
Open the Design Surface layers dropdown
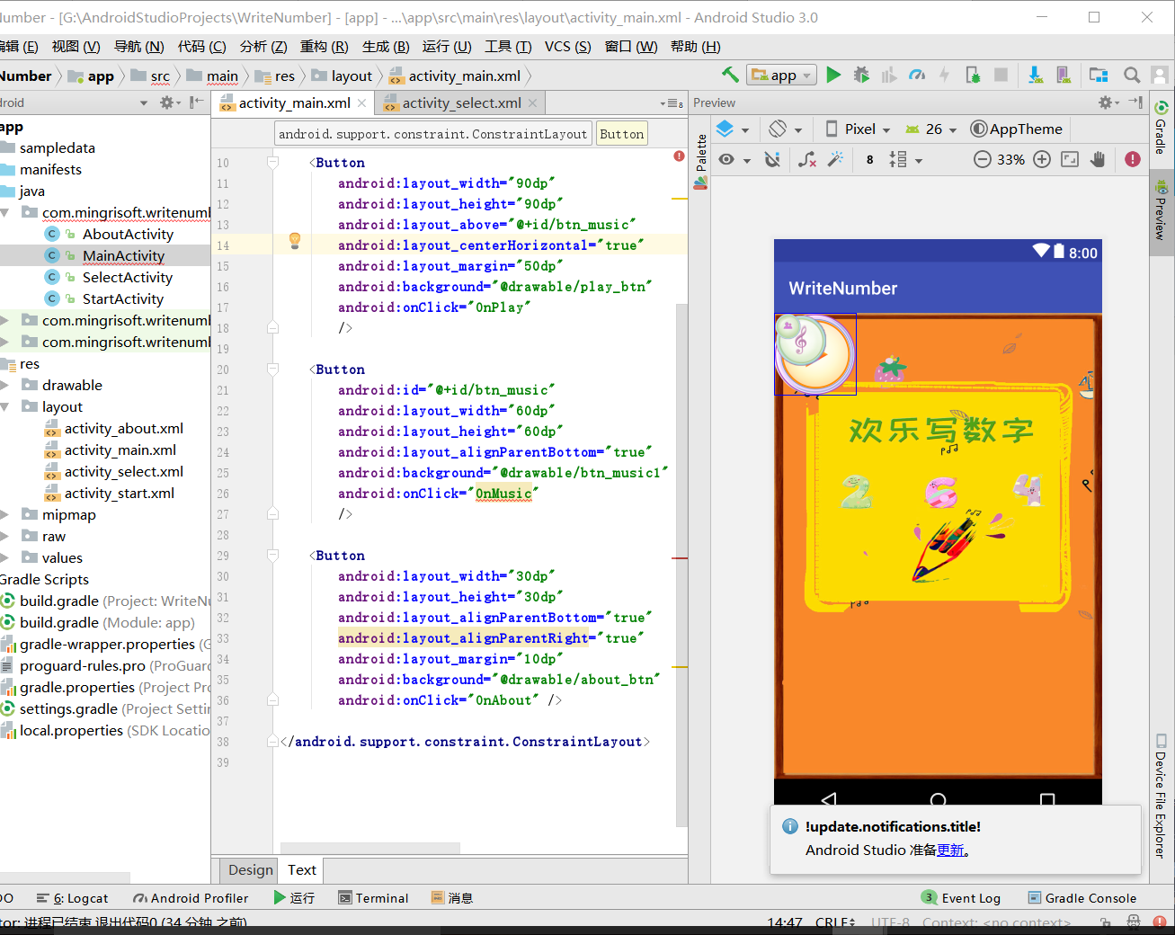point(732,129)
